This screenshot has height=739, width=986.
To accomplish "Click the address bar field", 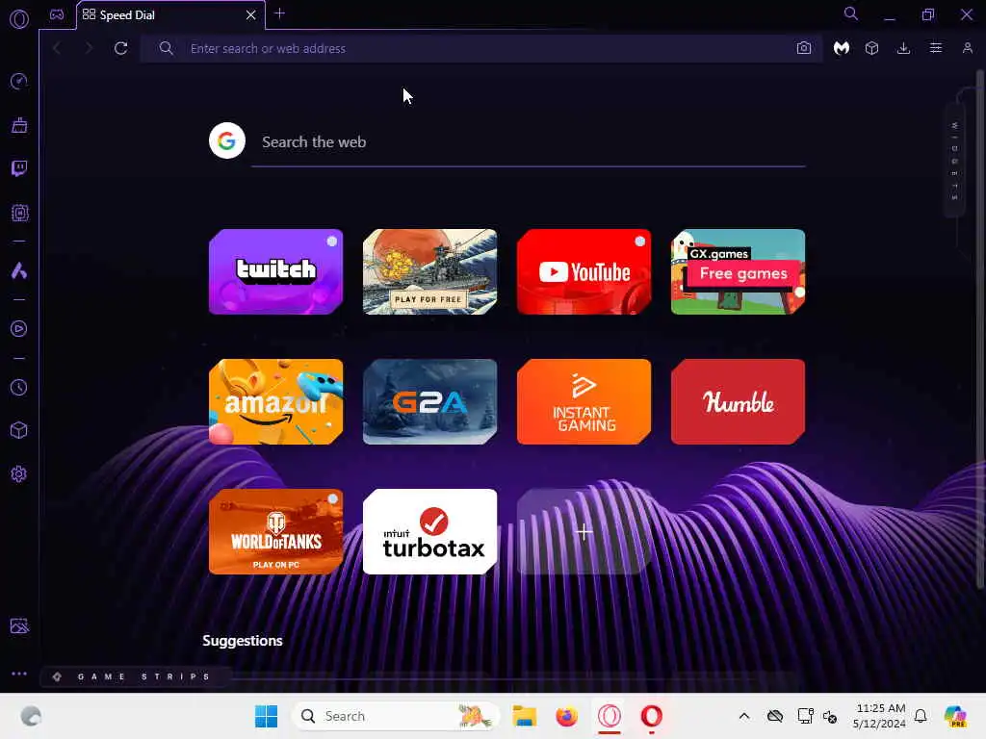I will coord(481,48).
